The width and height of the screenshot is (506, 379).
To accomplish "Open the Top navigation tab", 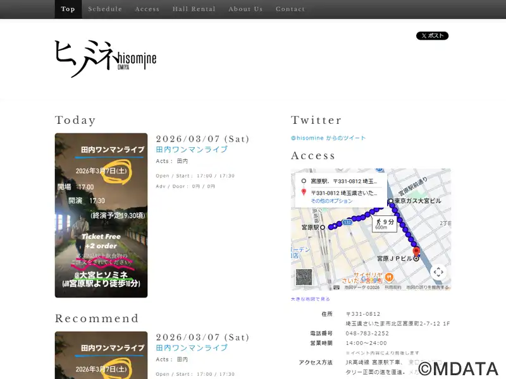I will 68,9.
